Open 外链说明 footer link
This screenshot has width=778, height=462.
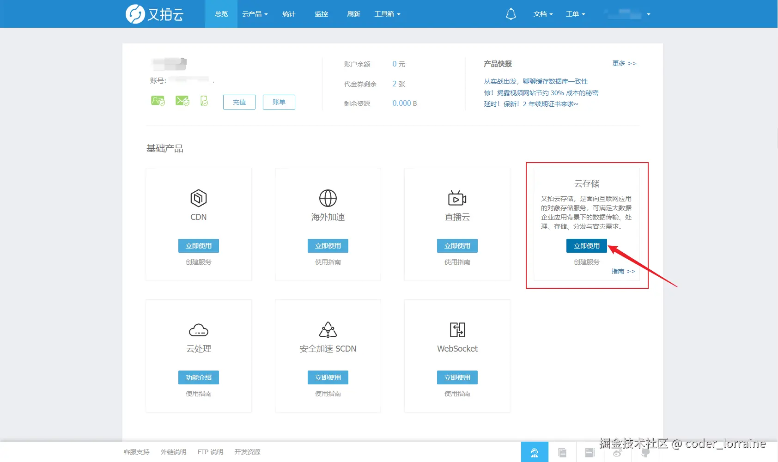pos(174,452)
